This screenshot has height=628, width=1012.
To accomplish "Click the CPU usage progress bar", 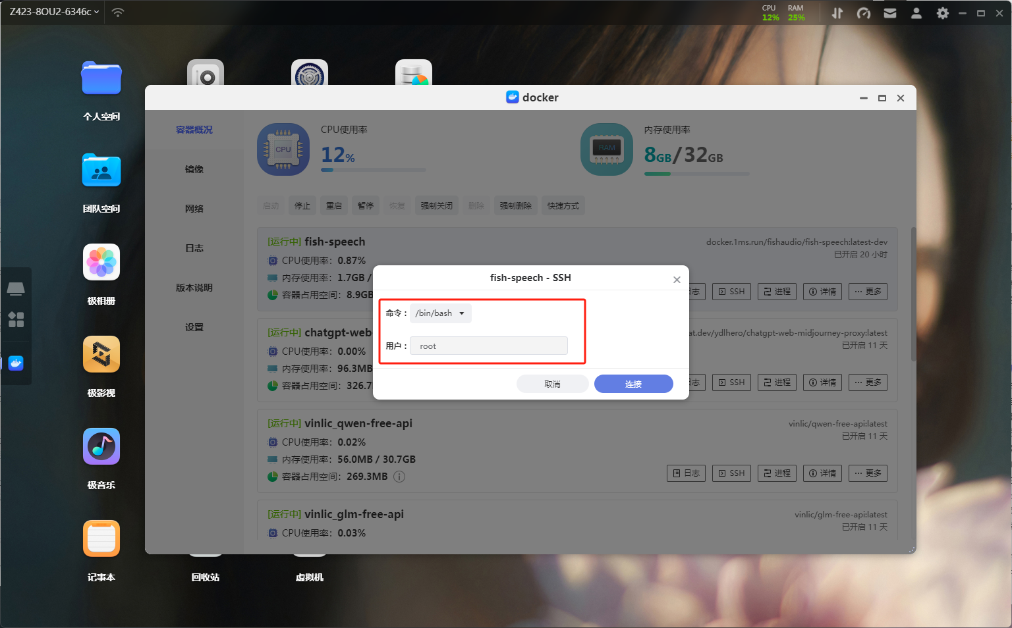I will tap(373, 170).
